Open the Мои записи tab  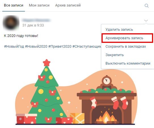tap(39, 5)
